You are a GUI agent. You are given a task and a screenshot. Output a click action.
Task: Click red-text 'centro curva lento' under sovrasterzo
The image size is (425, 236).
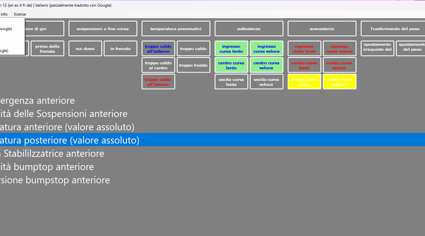pyautogui.click(x=304, y=65)
